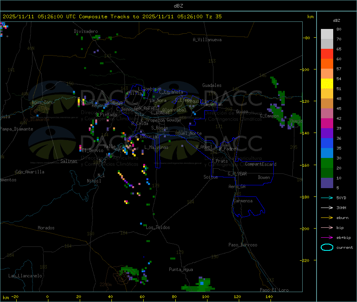Click the red 65 dBZ color swatch
Screen dimensions: 357x302
[327, 54]
